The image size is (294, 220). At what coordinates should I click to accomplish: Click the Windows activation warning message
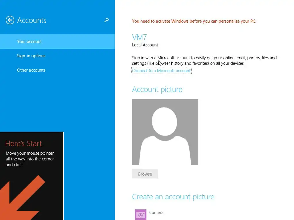tap(194, 21)
